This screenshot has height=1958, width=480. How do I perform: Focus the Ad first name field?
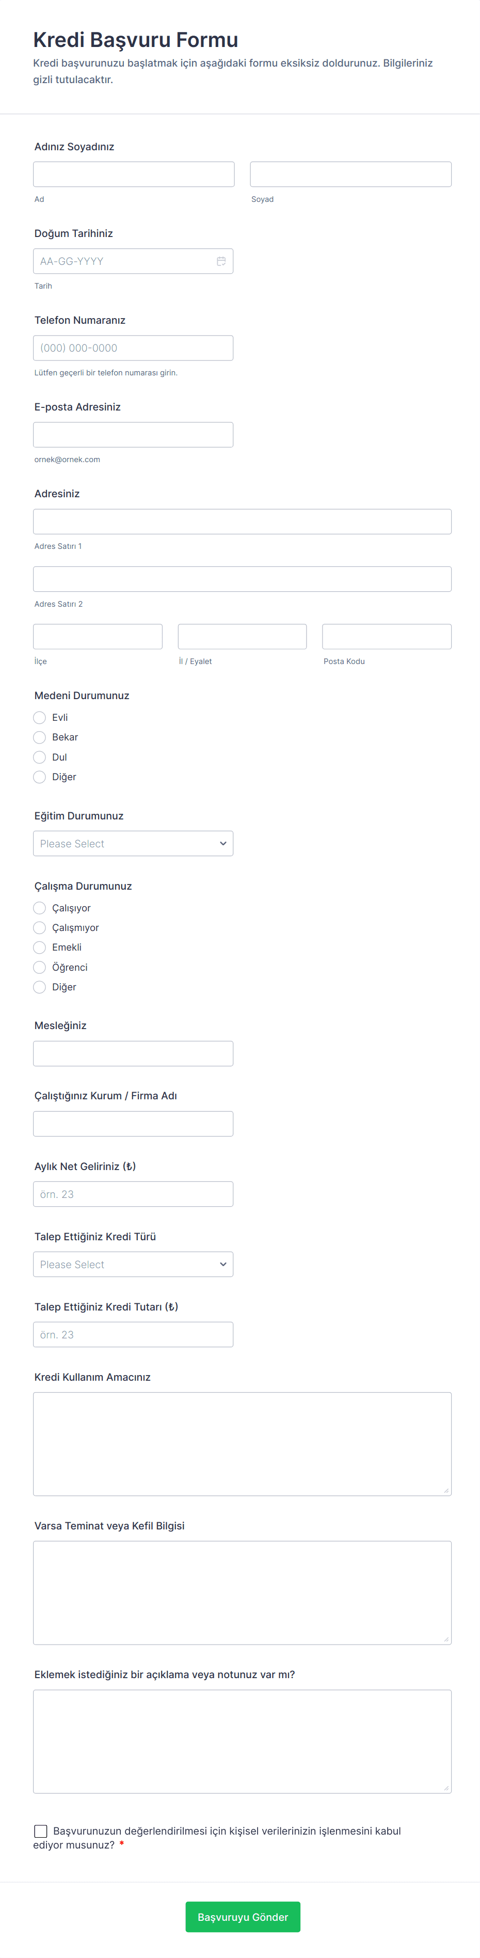134,174
